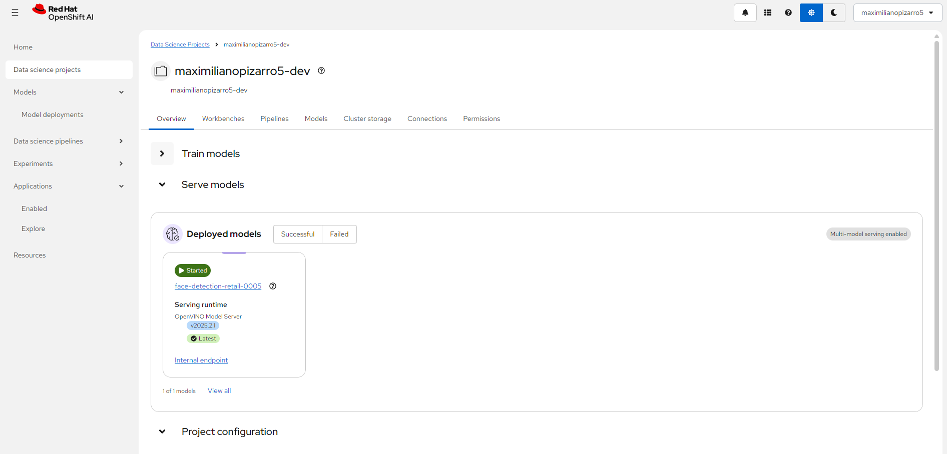Open the Permissions tab
This screenshot has height=454, width=947.
point(481,118)
